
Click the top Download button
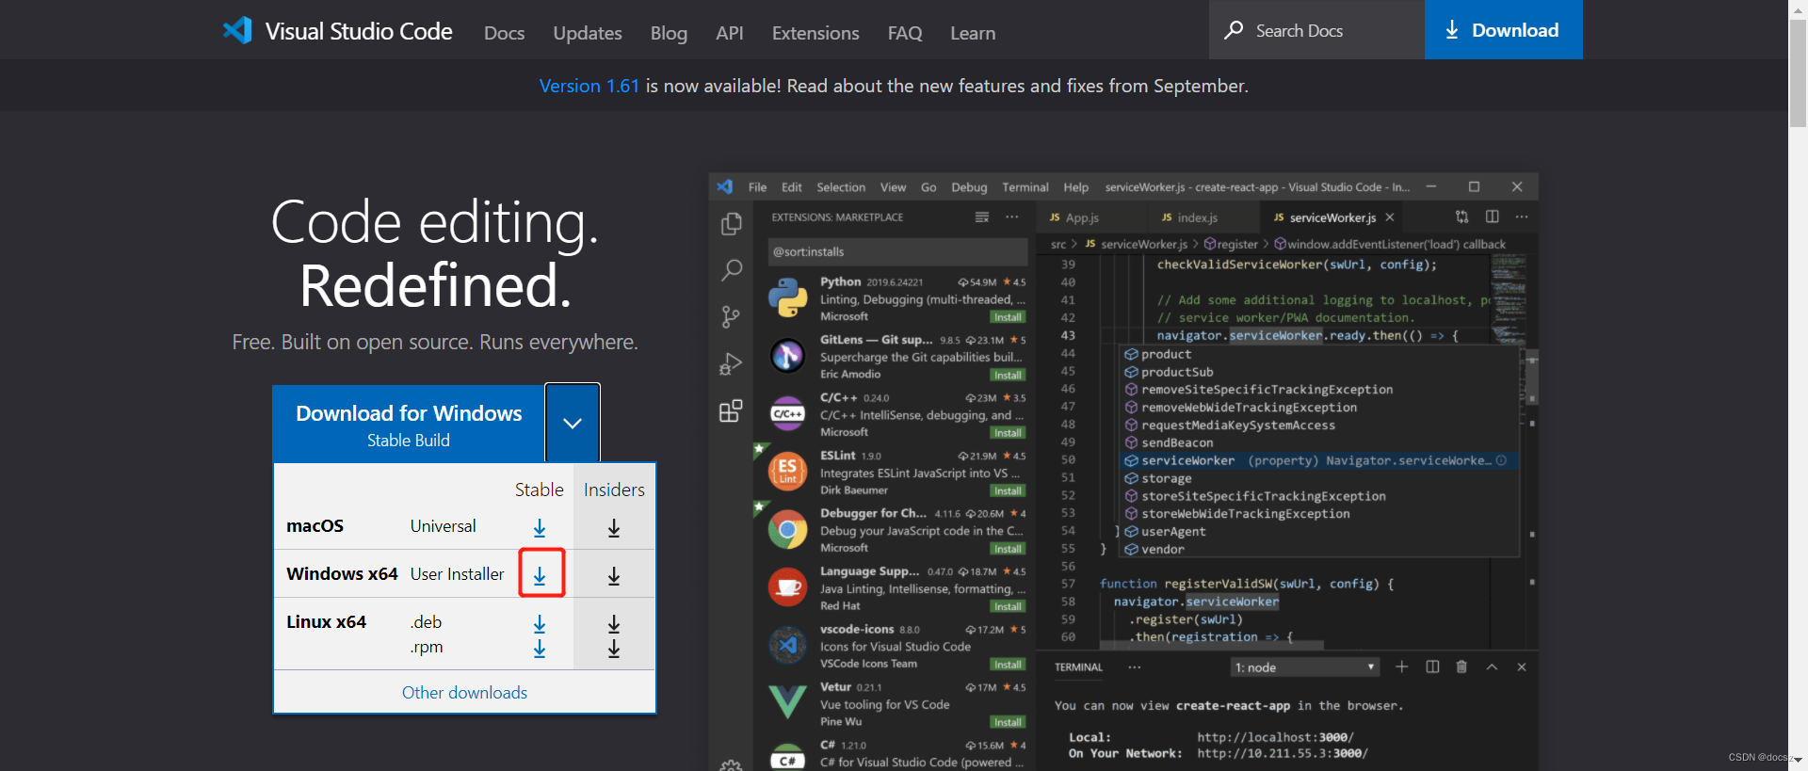[1503, 30]
